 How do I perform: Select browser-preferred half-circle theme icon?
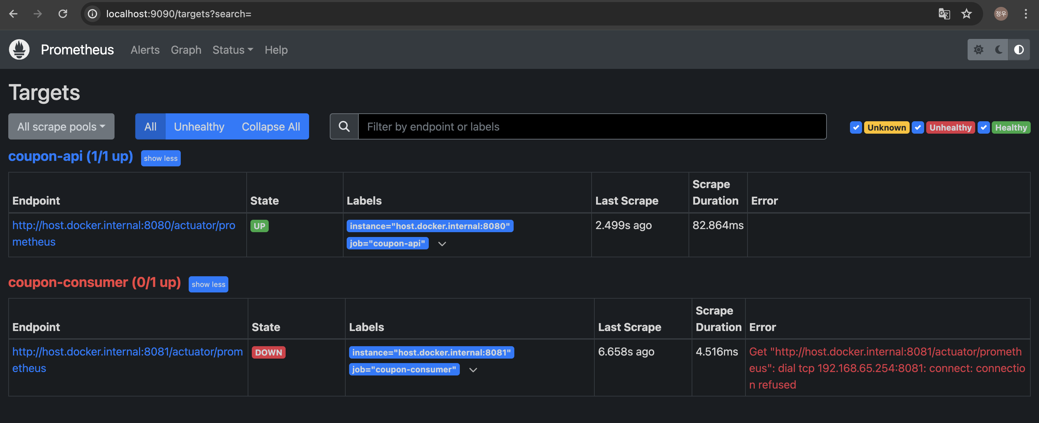pyautogui.click(x=1019, y=50)
